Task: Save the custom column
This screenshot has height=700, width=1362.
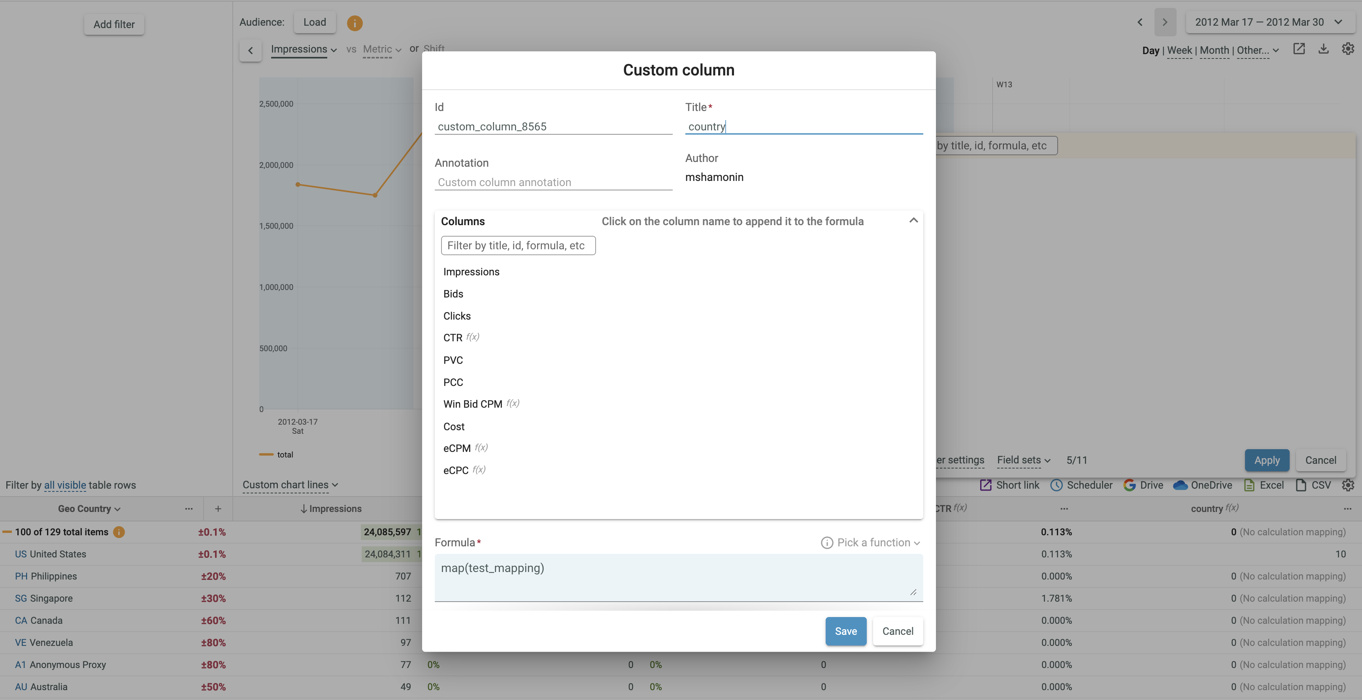Action: click(x=845, y=631)
